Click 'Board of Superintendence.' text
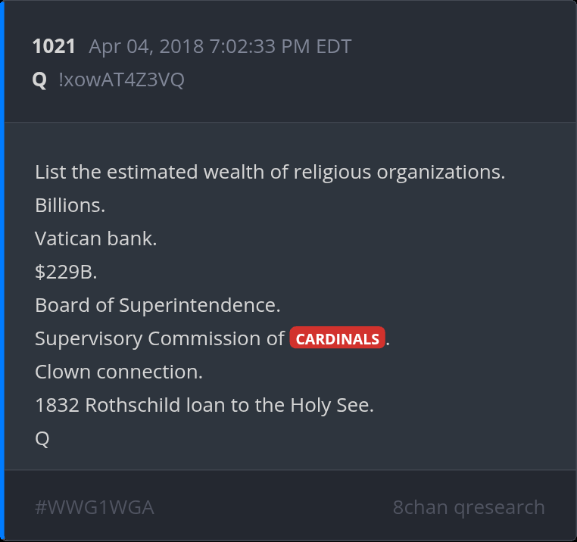Screen dimensions: 577x542 [158, 305]
